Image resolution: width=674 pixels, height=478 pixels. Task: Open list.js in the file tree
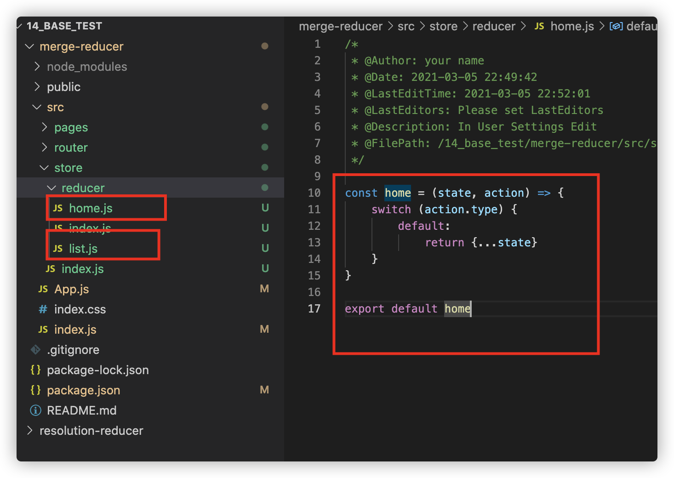[x=83, y=249]
